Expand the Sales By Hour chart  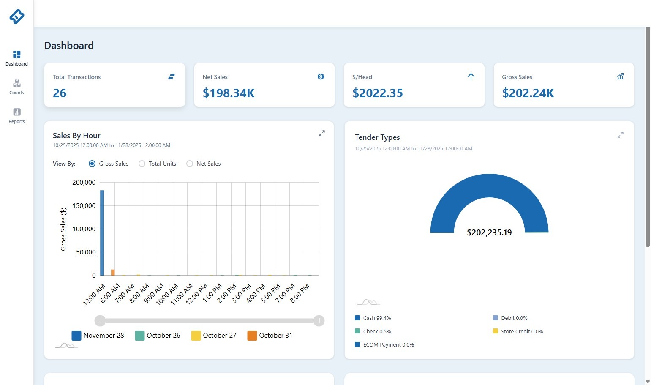[322, 133]
